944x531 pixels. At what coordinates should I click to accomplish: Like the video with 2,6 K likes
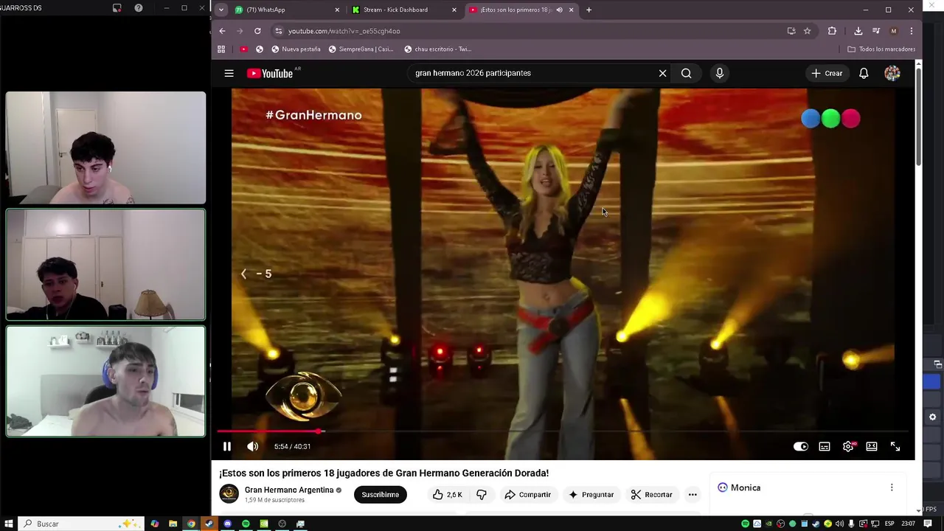pyautogui.click(x=447, y=495)
